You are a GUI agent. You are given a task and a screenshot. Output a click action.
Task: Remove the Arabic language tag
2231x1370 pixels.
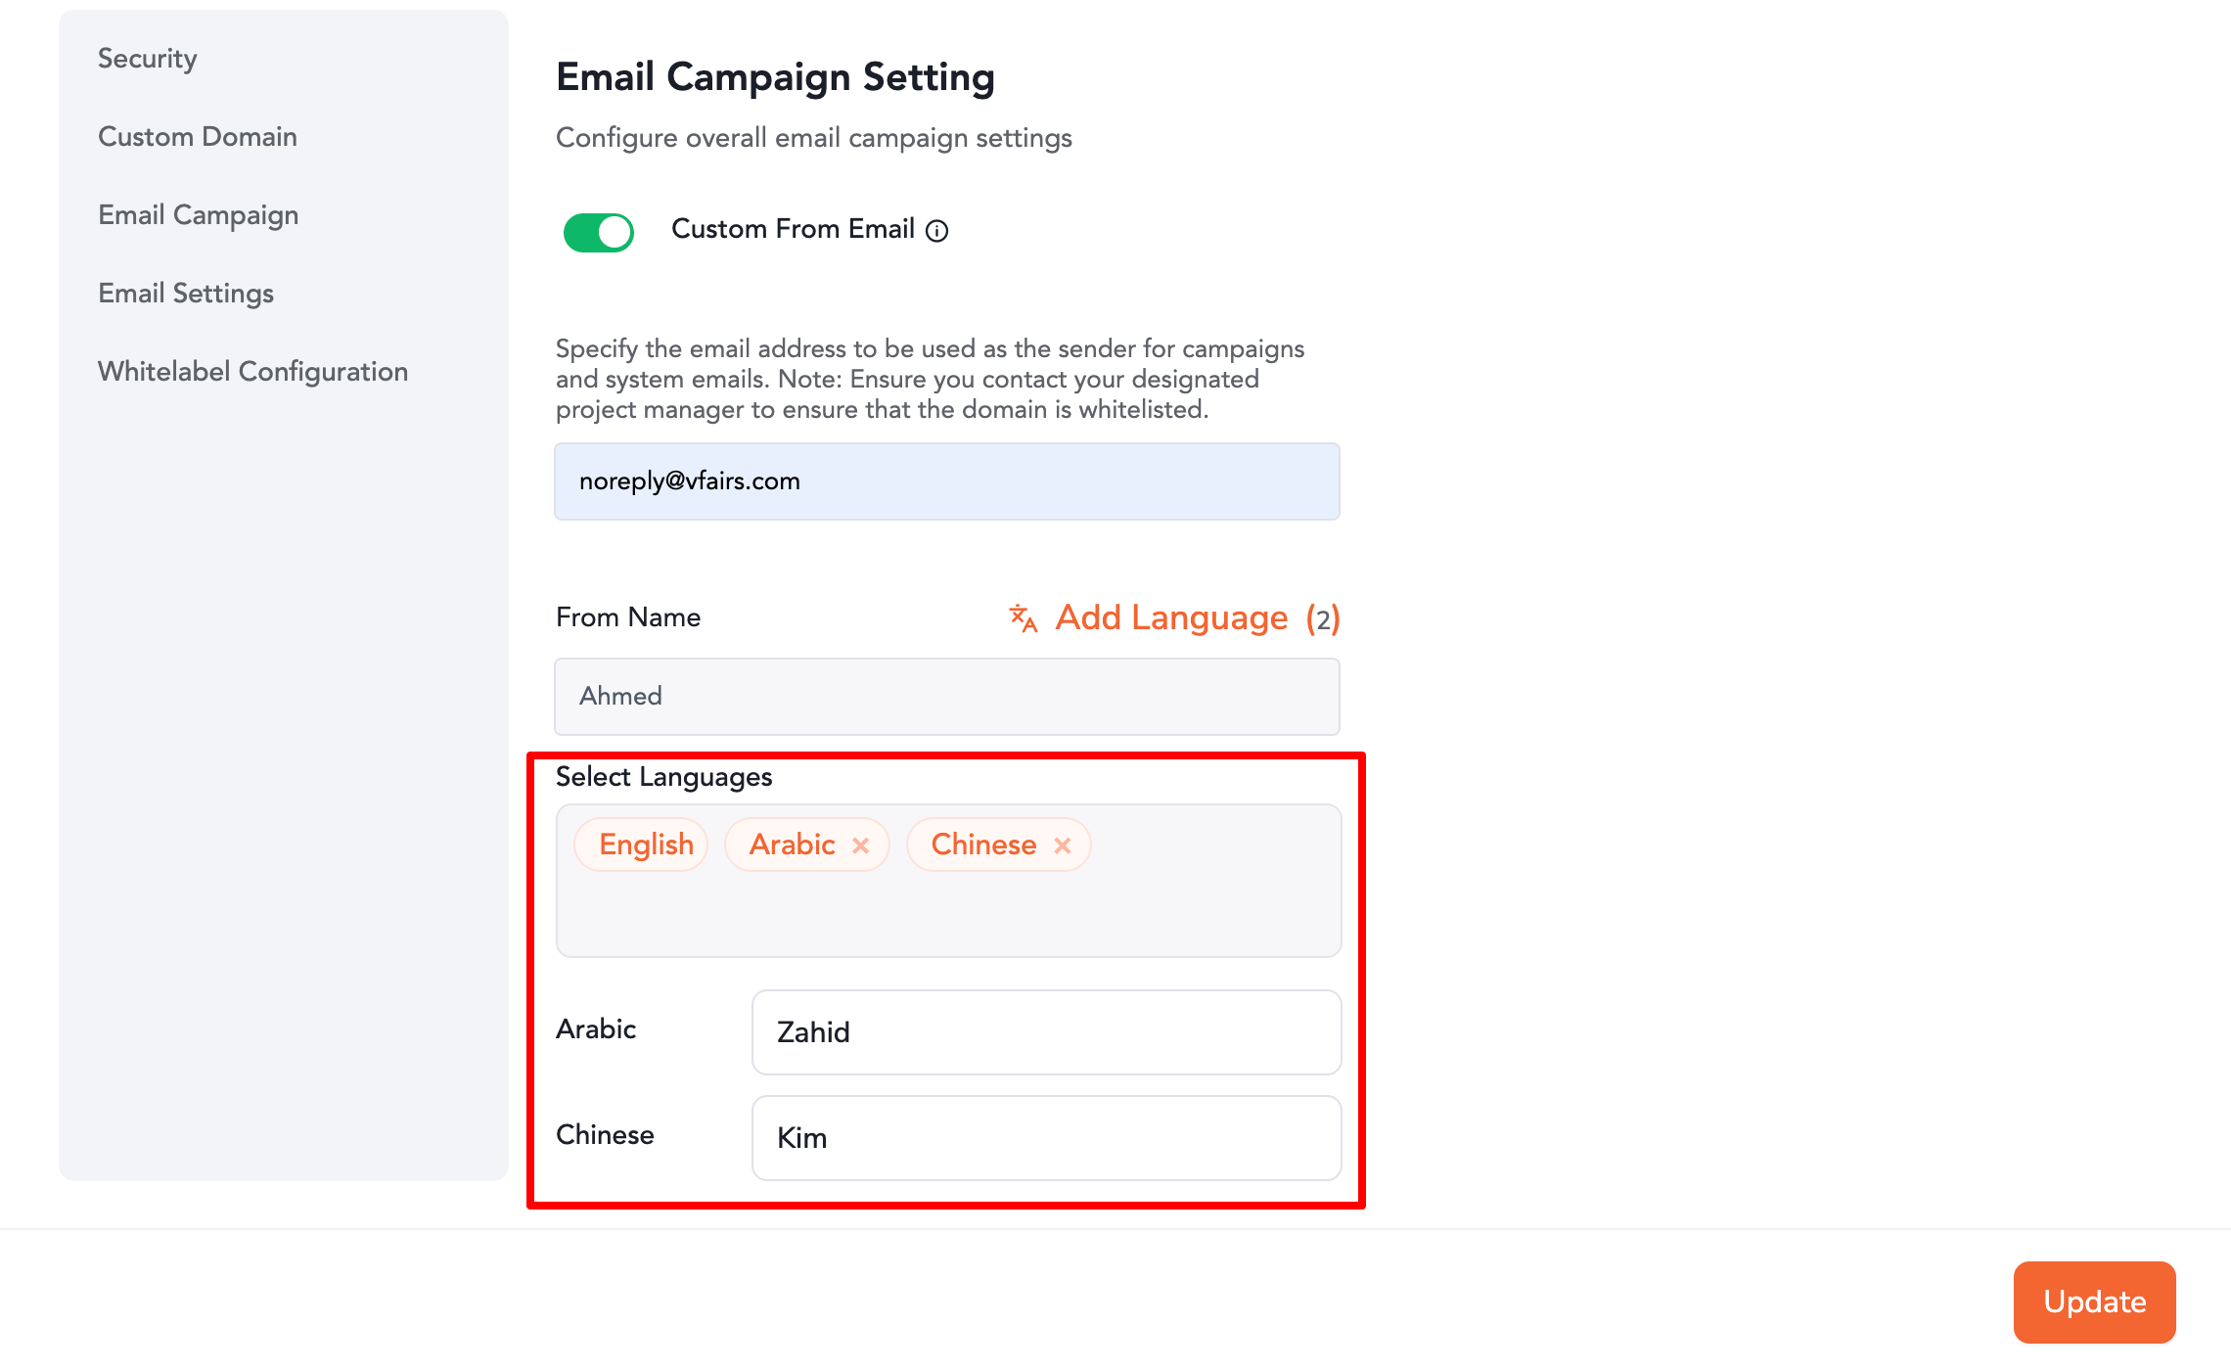pos(861,845)
